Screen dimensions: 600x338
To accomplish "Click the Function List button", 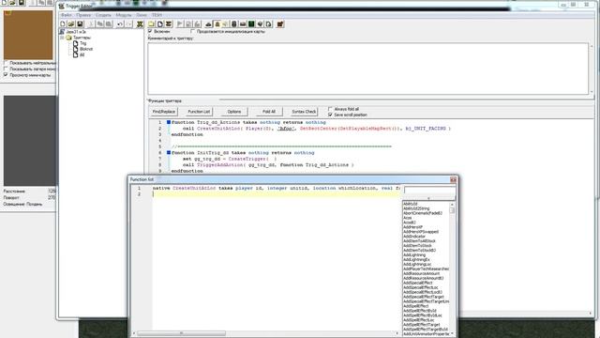I will pos(199,112).
